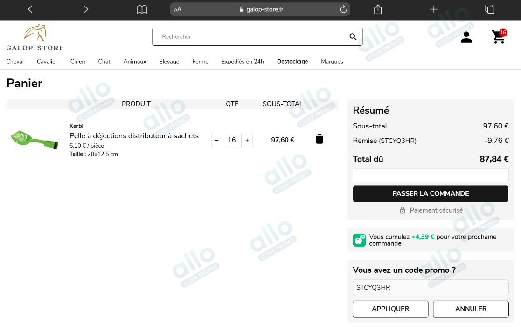Open the Destockage category

click(x=292, y=62)
